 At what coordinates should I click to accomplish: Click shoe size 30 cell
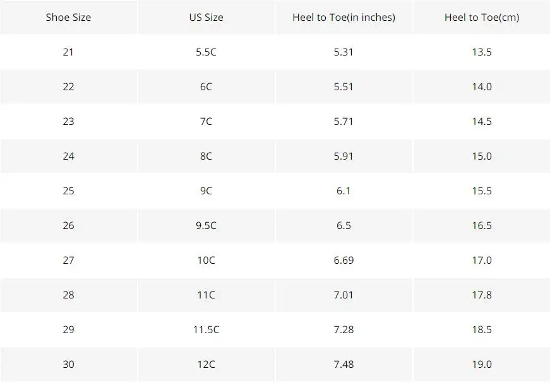click(68, 364)
